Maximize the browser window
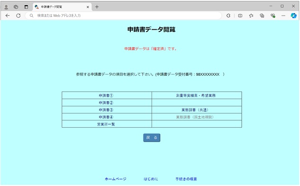 tap(282, 6)
